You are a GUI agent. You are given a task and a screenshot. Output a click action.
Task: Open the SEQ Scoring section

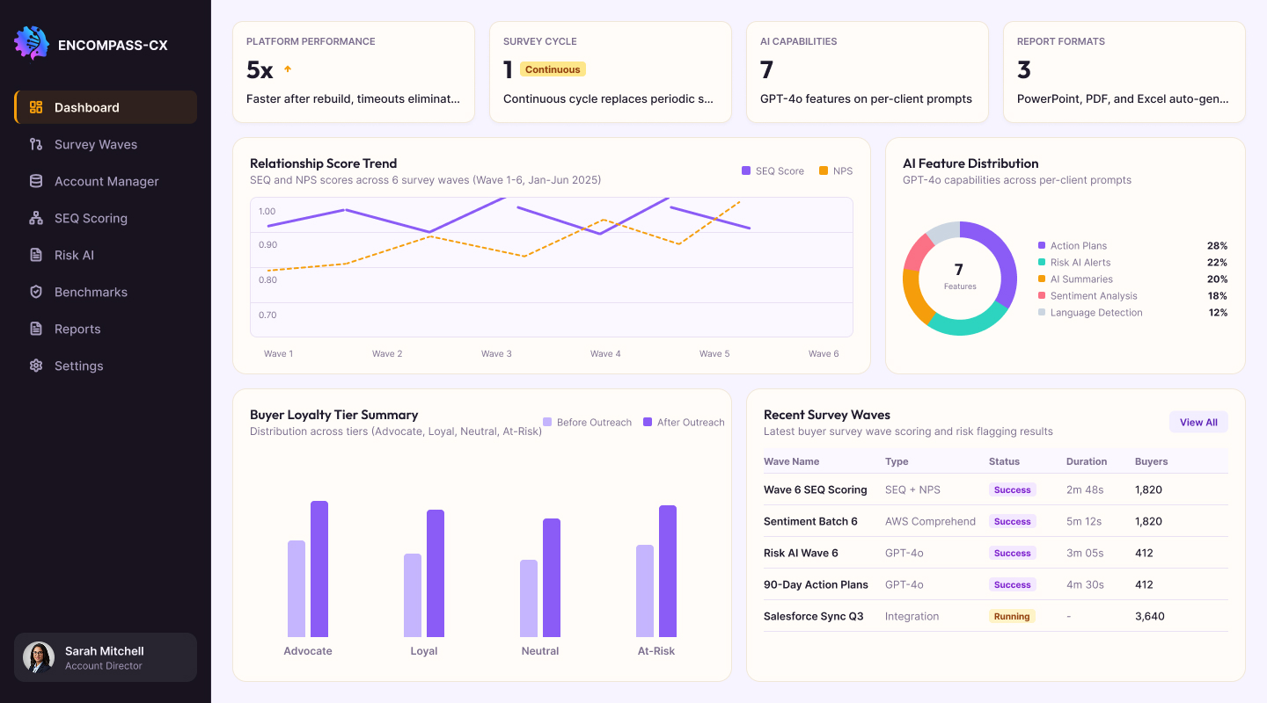[x=106, y=218]
